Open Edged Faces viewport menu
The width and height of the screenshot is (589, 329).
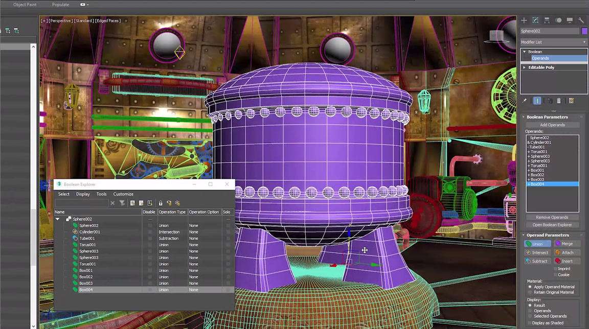point(108,20)
